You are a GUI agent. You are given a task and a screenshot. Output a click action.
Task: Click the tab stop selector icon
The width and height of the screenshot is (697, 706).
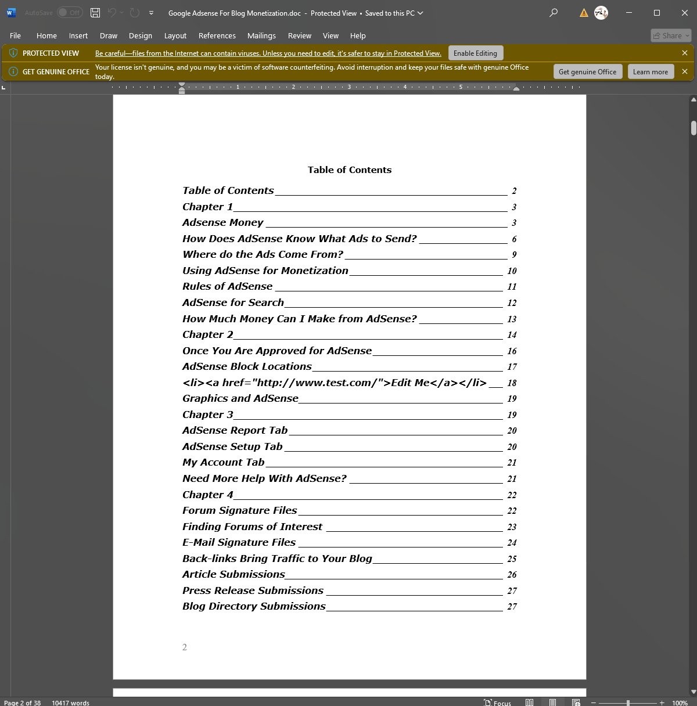[x=4, y=88]
